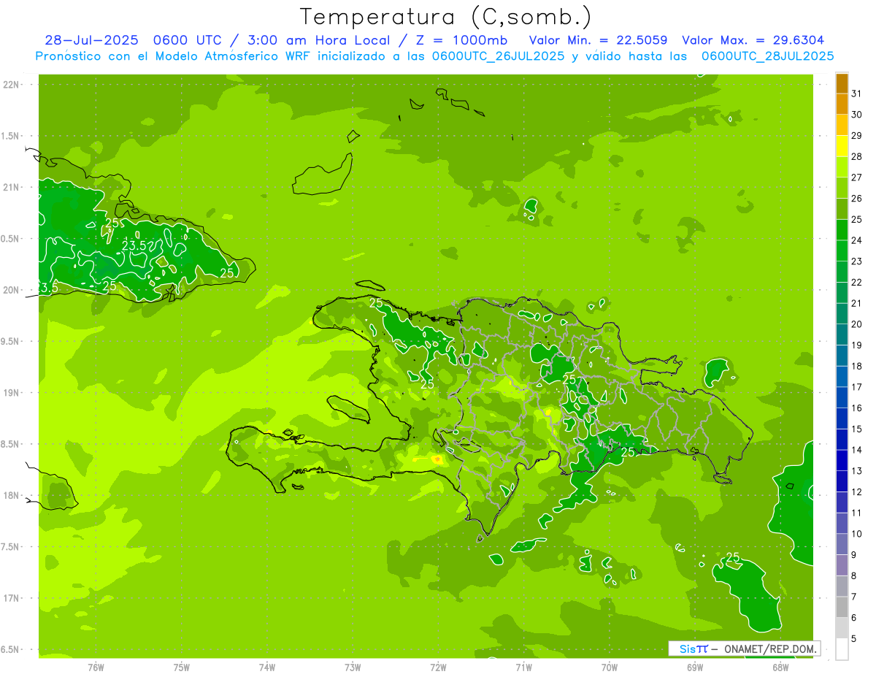Click legend value '15'
This screenshot has height=677, width=876.
tap(857, 429)
